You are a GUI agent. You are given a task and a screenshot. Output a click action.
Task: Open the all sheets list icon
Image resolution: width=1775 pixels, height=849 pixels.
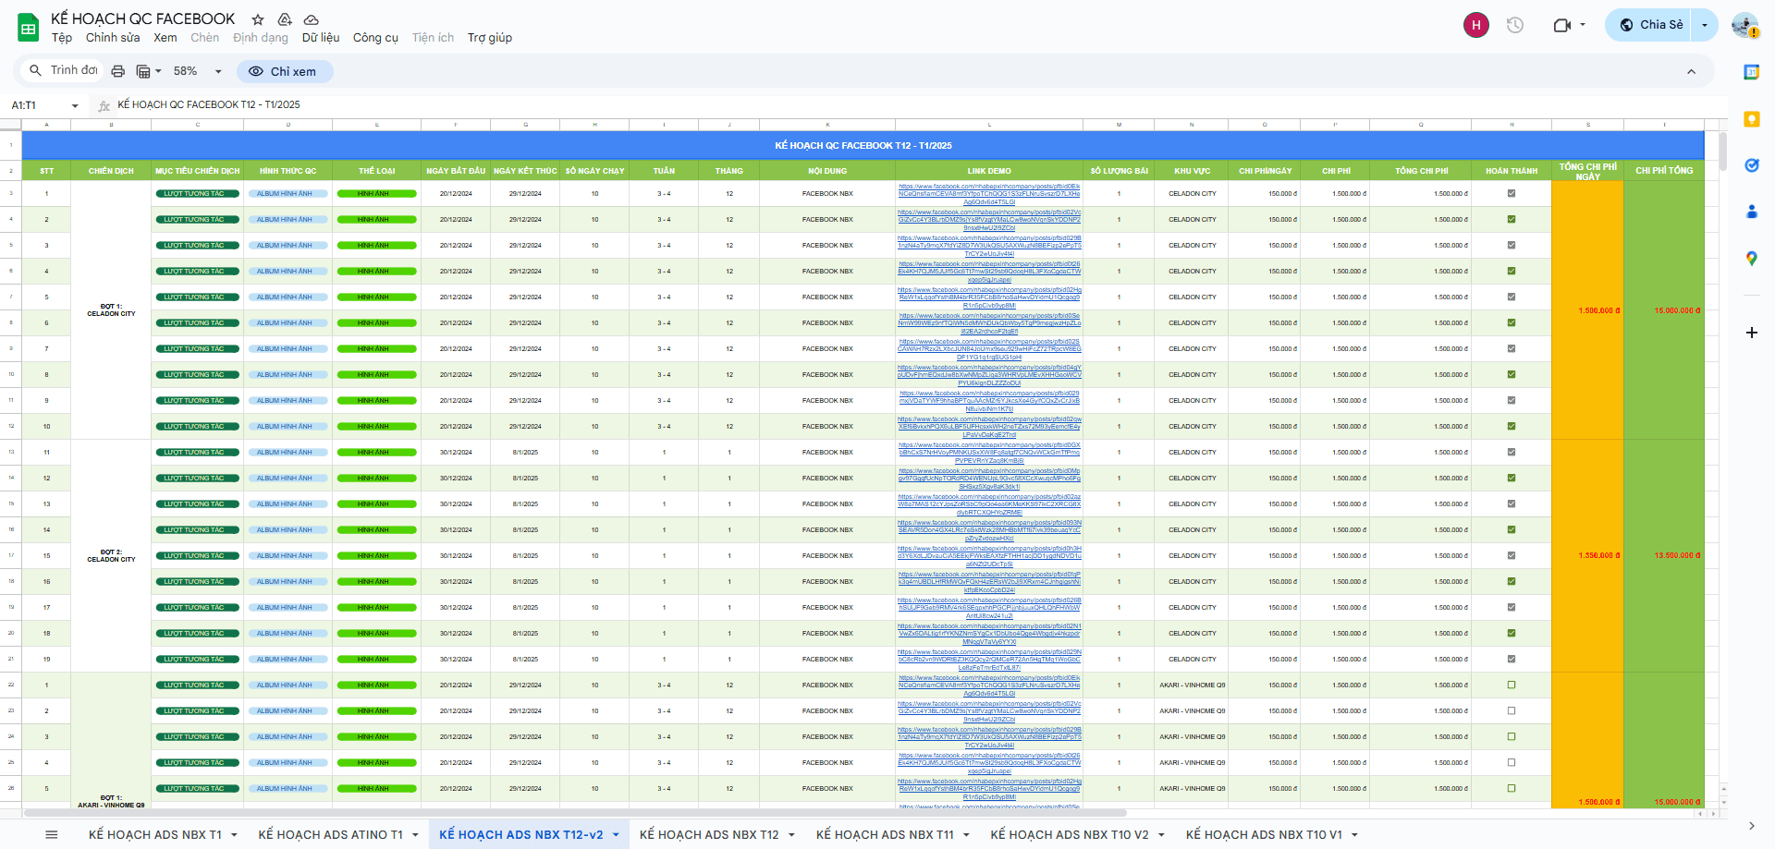point(52,834)
